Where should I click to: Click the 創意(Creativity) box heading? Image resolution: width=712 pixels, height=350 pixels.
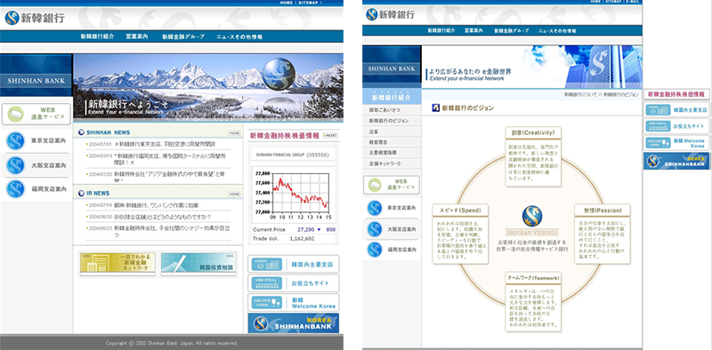coord(532,132)
